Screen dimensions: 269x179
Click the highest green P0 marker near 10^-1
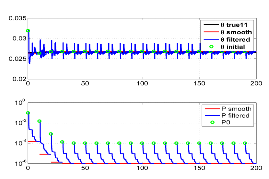click(28, 113)
